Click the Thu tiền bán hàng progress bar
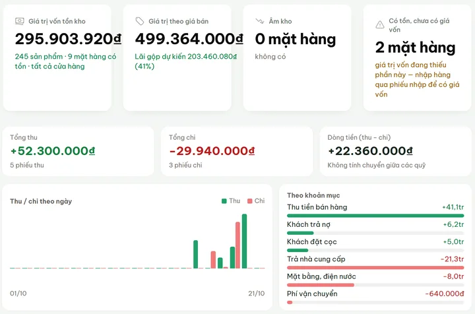 (375, 216)
